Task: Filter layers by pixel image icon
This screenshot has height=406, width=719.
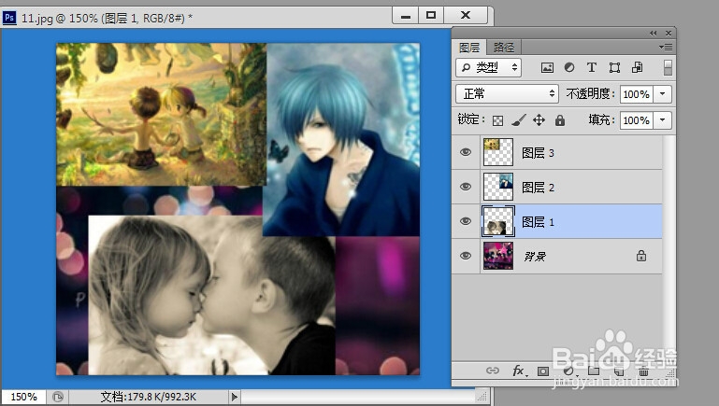Action: pos(547,68)
